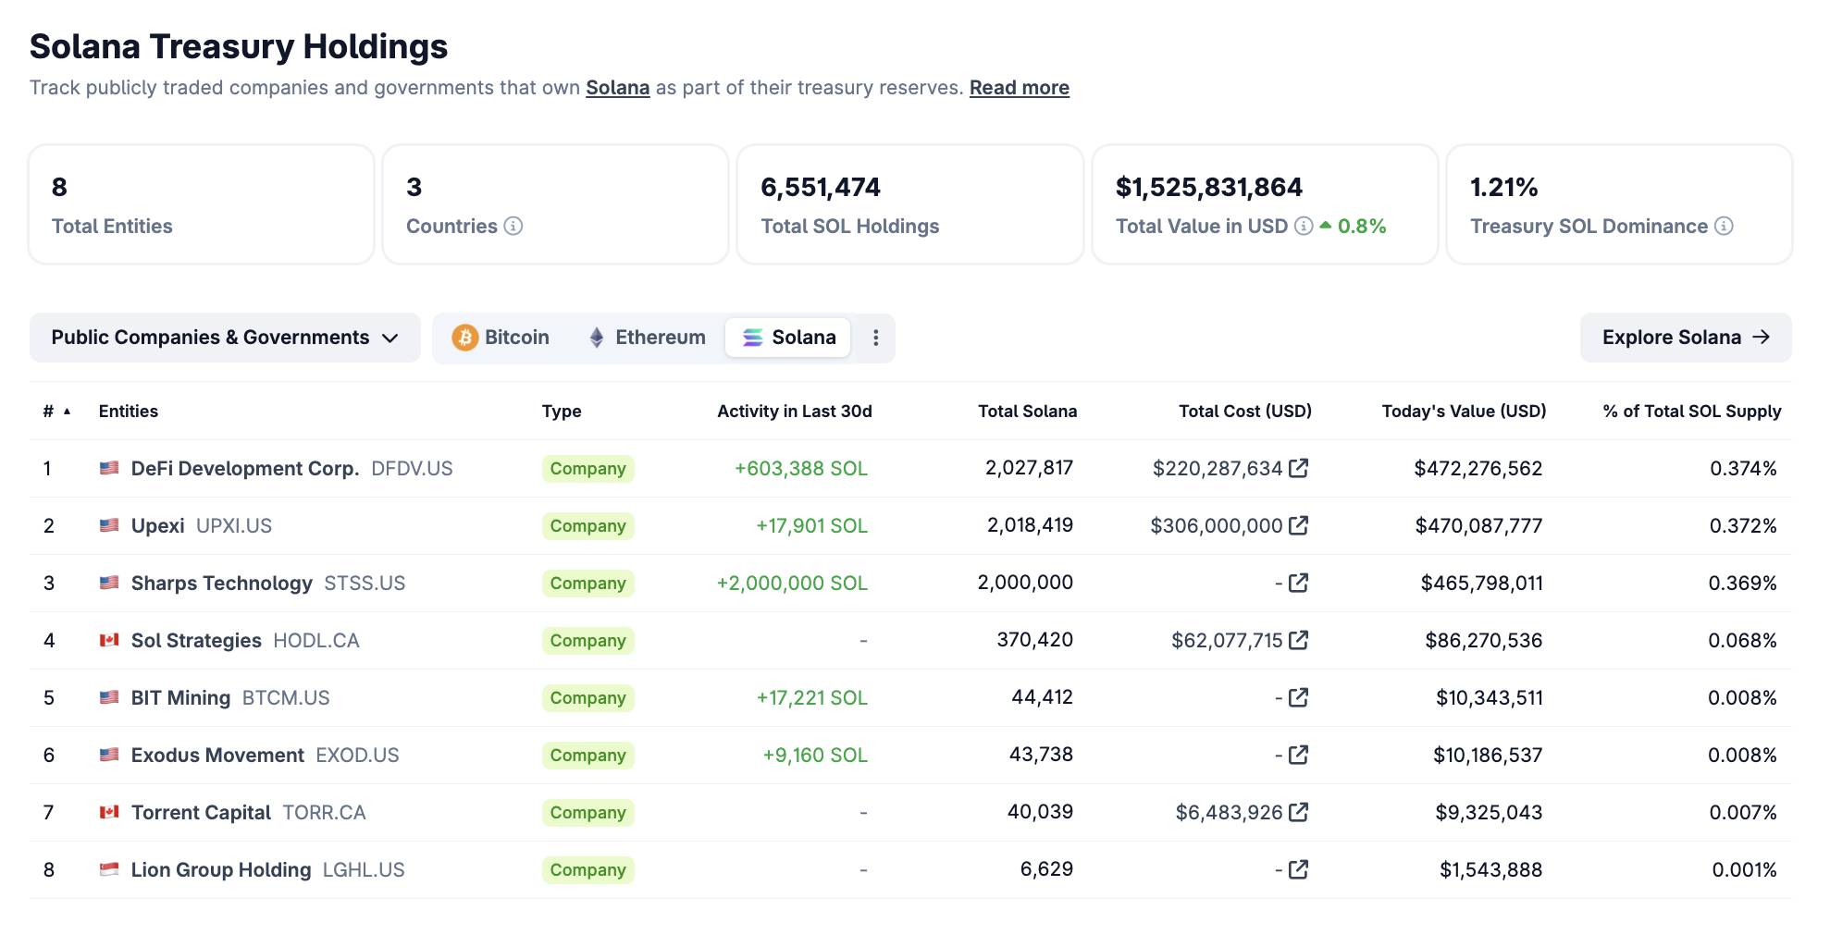
Task: Sort by the Entities column header
Action: [x=129, y=412]
